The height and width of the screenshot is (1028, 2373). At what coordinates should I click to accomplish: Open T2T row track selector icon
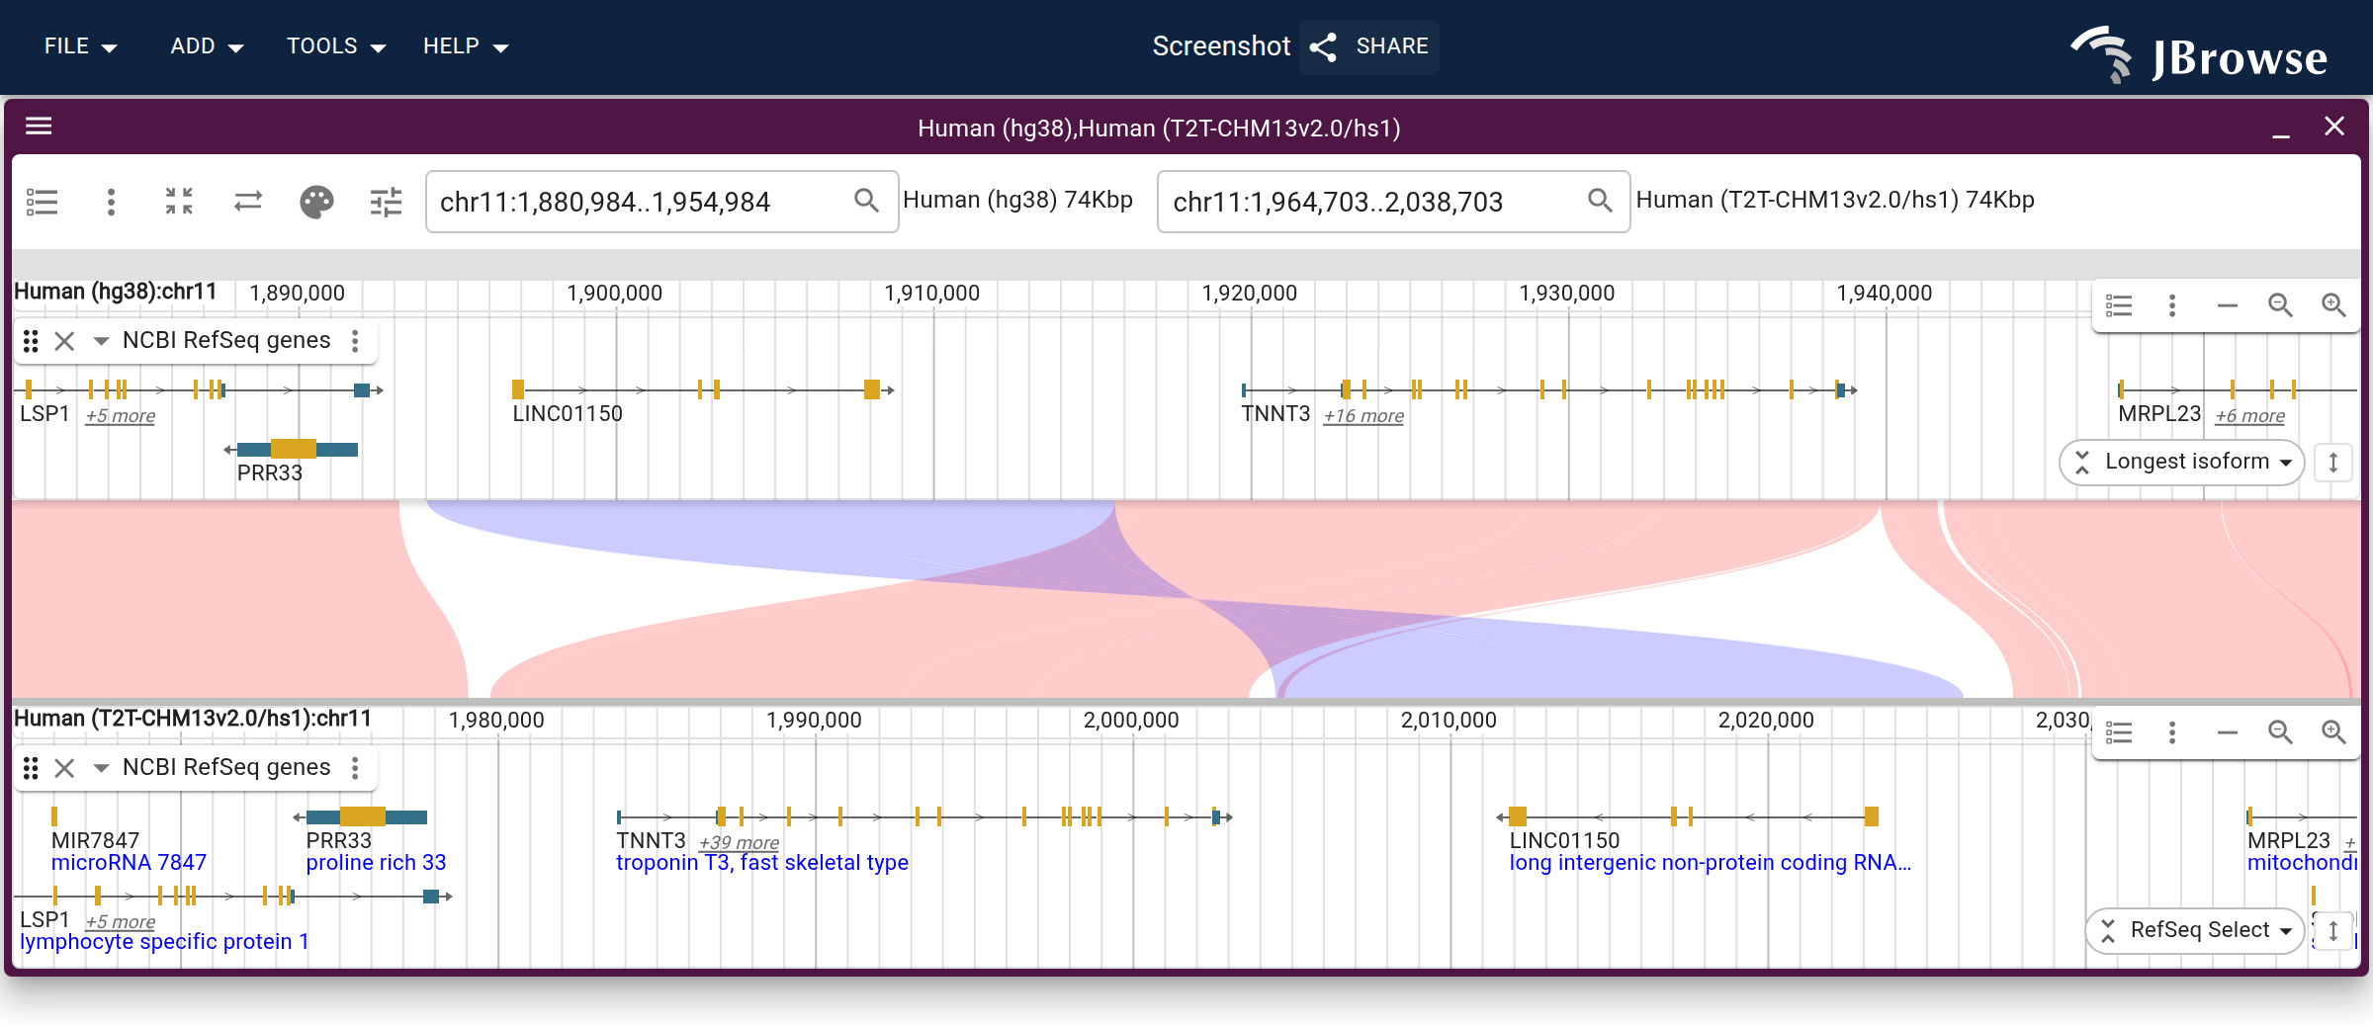coord(2119,732)
